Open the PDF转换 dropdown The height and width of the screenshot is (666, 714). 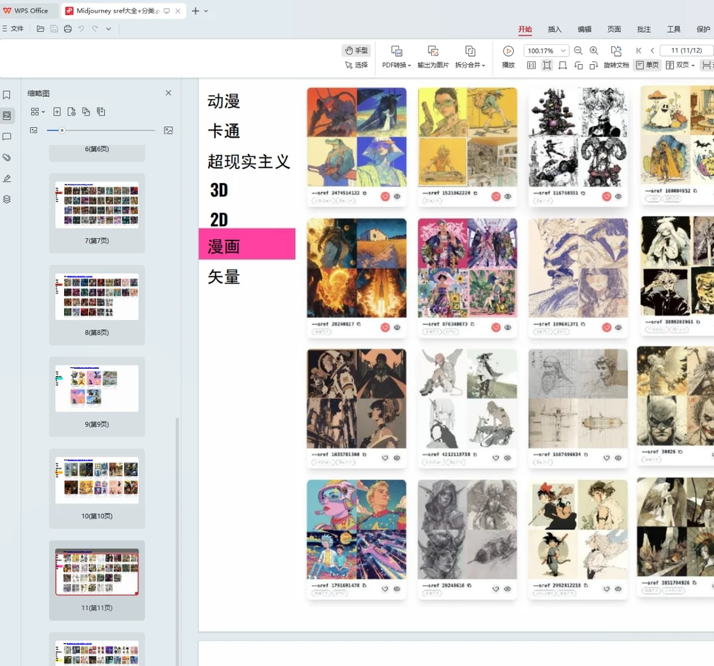[396, 57]
